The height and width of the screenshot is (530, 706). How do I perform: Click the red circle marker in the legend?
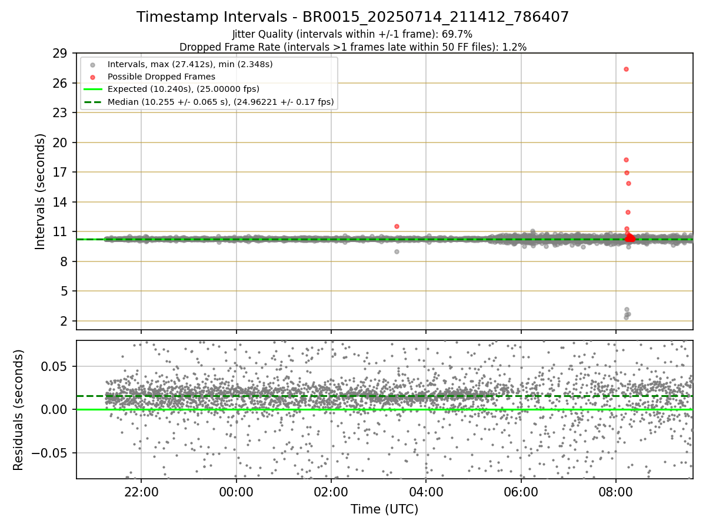[93, 77]
